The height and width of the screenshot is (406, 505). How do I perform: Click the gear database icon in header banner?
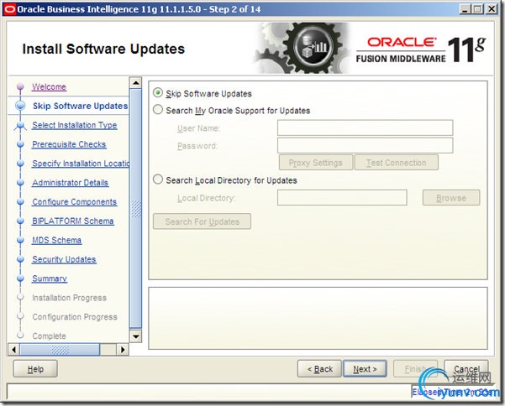(312, 48)
